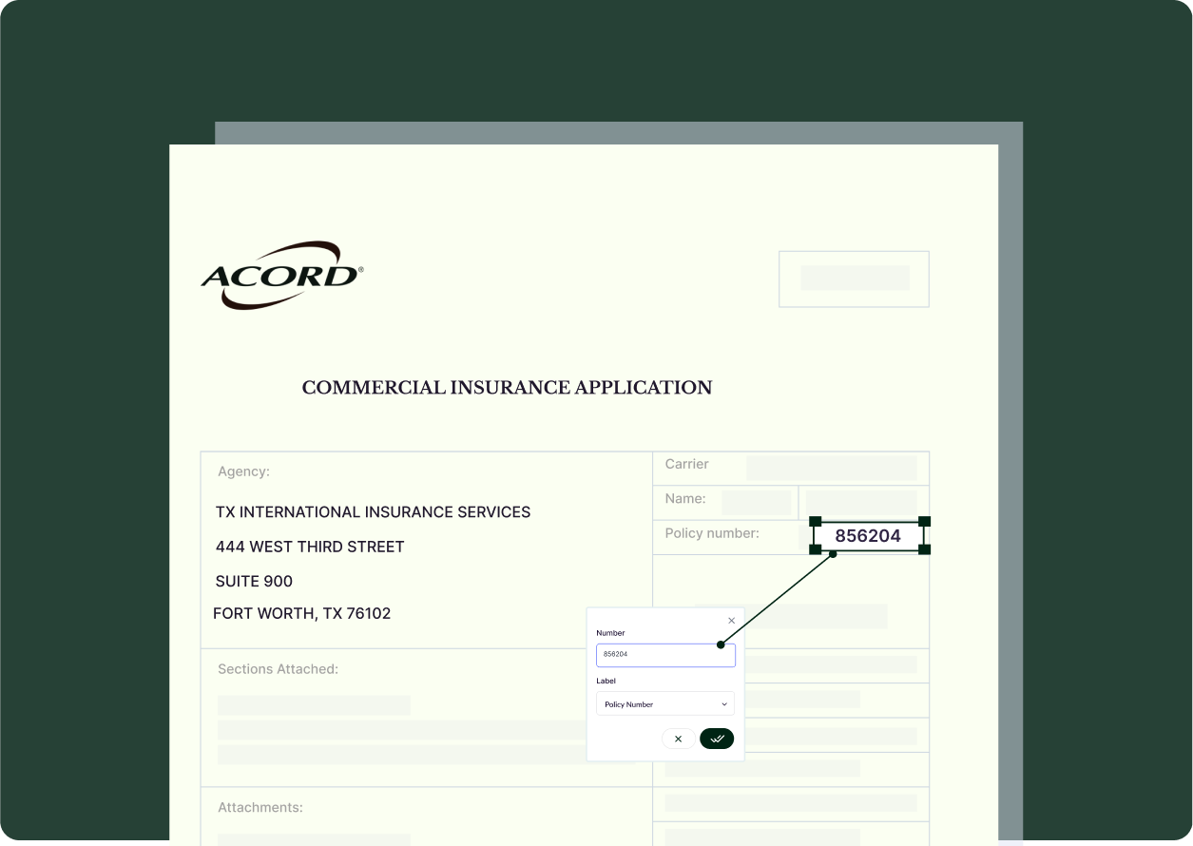Click the dropdown chevron beside Policy Number

click(723, 704)
